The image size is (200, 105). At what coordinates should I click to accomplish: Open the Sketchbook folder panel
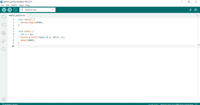[x=4, y=16]
